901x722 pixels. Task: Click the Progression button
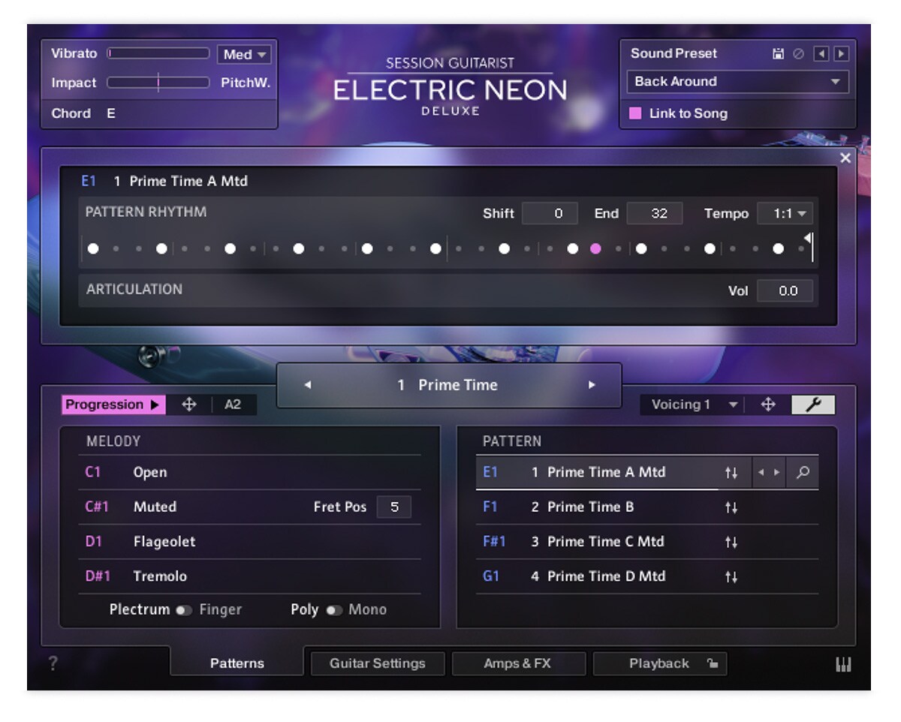click(113, 405)
